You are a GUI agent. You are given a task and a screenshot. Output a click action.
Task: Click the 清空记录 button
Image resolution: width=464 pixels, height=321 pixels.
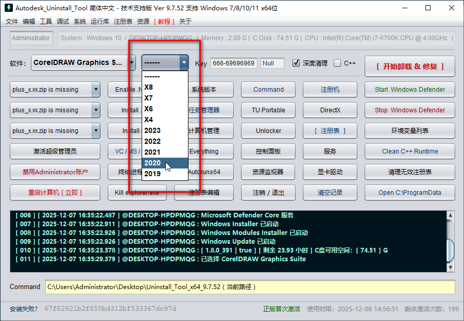pyautogui.click(x=330, y=193)
